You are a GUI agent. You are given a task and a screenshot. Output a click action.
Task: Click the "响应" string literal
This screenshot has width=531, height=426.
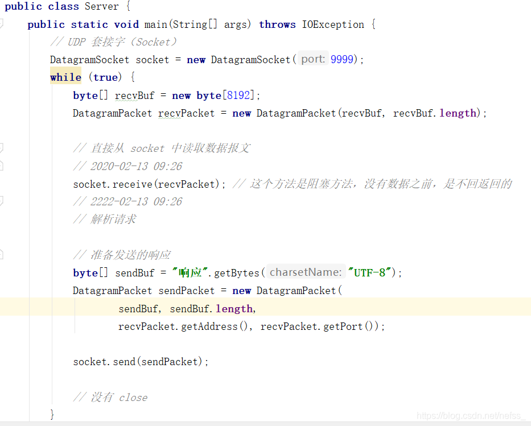click(190, 272)
